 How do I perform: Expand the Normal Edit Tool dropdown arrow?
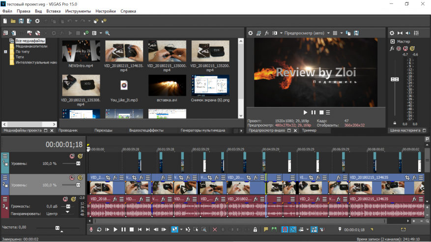pos(181,230)
